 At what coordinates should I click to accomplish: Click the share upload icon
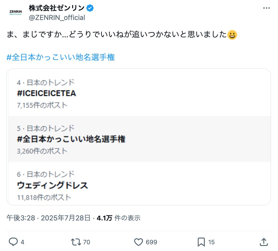pyautogui.click(x=263, y=242)
